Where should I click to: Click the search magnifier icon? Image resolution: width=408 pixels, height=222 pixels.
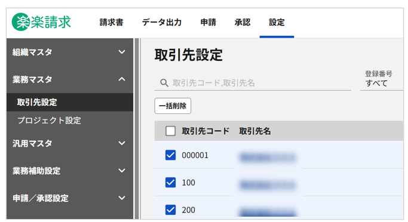tap(164, 83)
